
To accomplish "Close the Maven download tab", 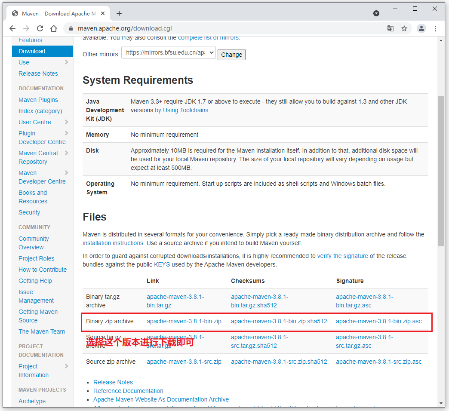I will [x=103, y=13].
